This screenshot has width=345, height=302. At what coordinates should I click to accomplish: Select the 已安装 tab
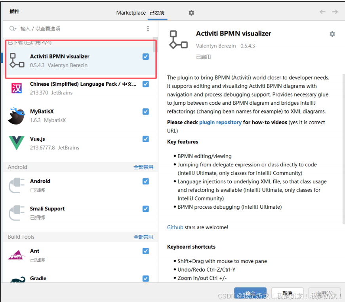tap(157, 13)
